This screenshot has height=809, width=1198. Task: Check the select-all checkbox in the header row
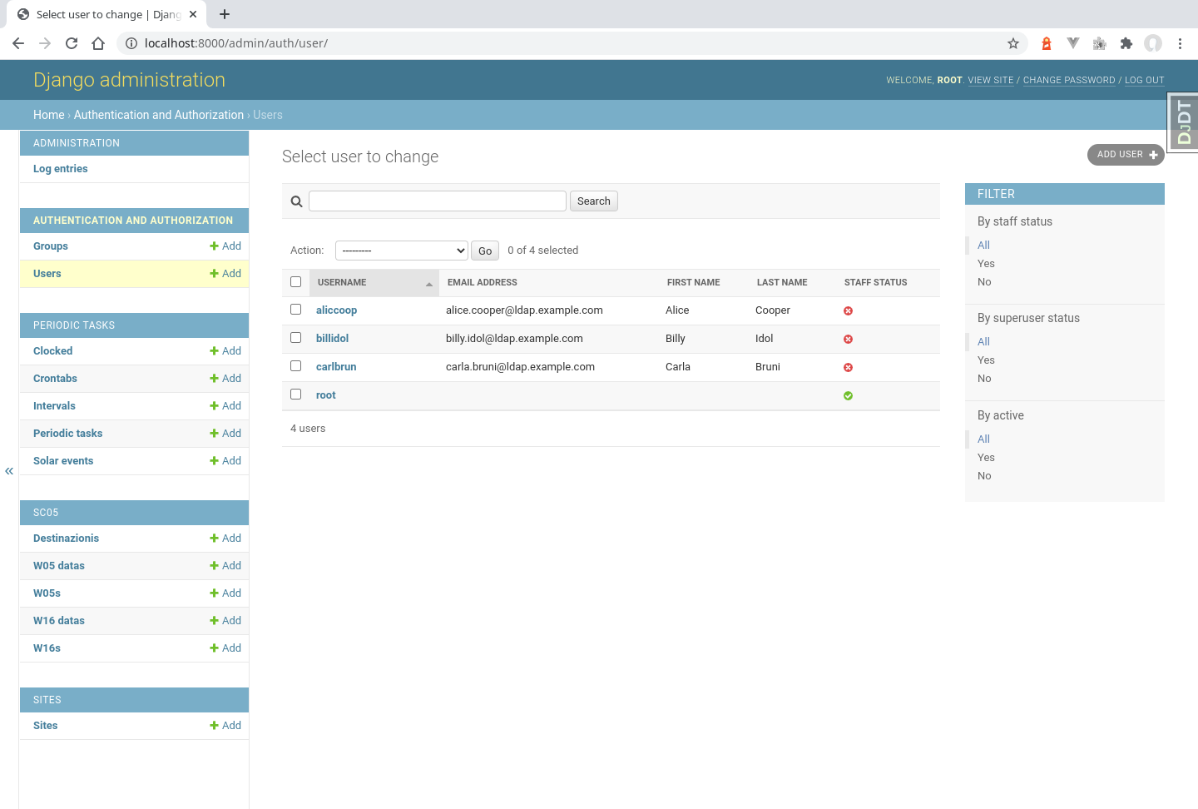click(x=295, y=281)
